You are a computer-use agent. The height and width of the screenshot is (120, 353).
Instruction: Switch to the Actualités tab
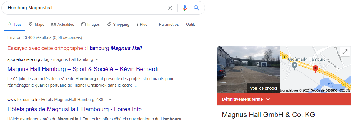(x=63, y=25)
